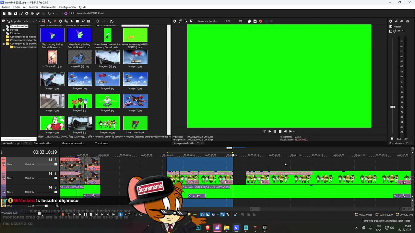Solo the first video track

pos(55,160)
